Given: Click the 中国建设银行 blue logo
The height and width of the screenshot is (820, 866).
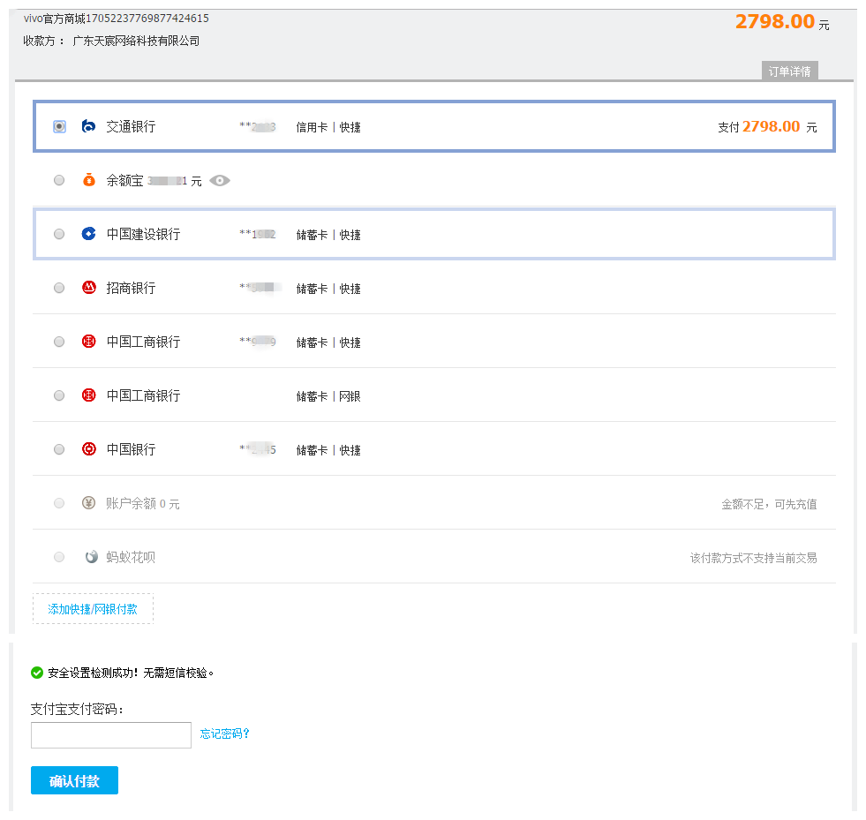Looking at the screenshot, I should click(88, 234).
